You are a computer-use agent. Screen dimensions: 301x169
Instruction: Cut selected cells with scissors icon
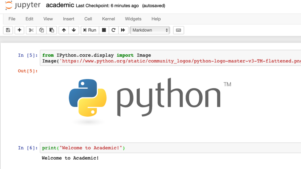(x=31, y=30)
